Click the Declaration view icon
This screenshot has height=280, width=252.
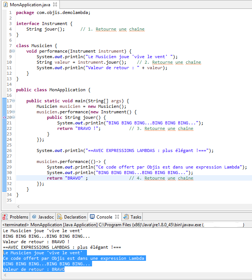61,217
